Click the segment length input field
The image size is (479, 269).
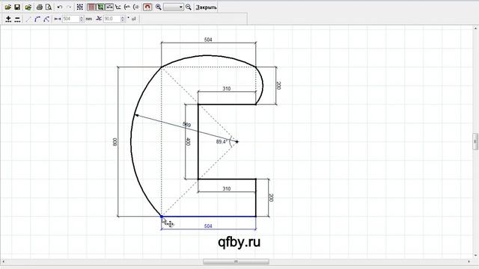pyautogui.click(x=71, y=19)
